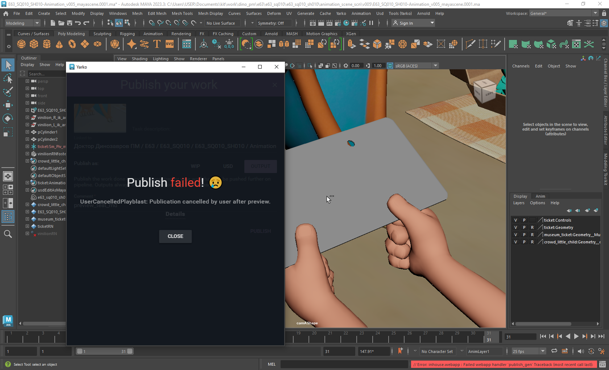Toggle visibility V of ticket:Geometry layer
The image size is (609, 370).
click(x=515, y=227)
